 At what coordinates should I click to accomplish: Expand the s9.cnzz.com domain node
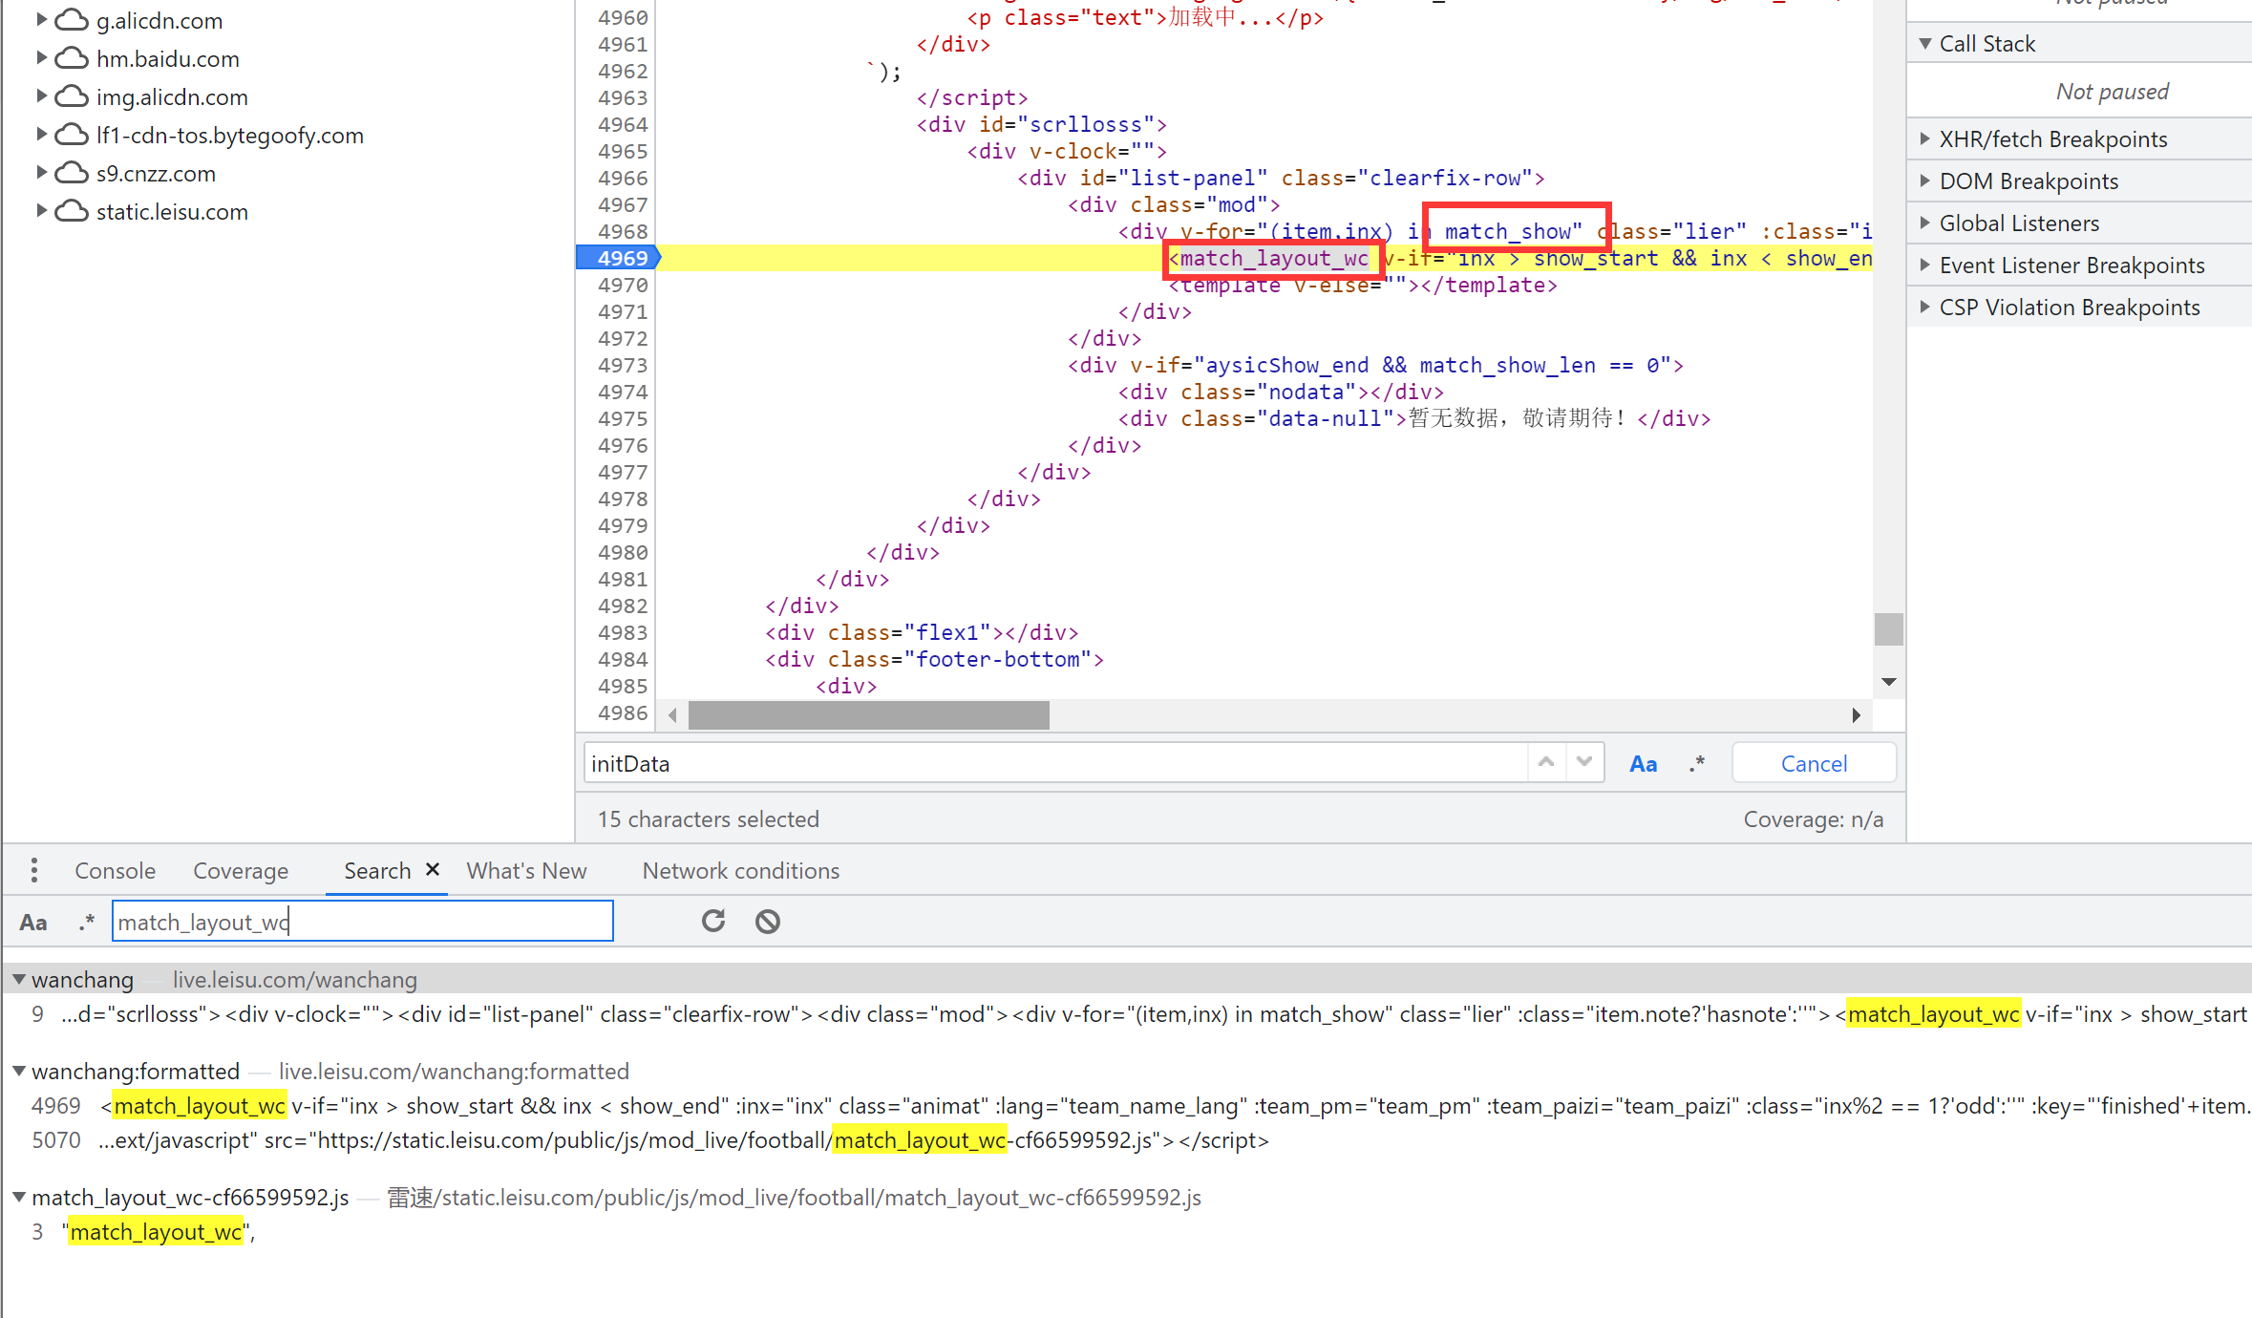(41, 172)
